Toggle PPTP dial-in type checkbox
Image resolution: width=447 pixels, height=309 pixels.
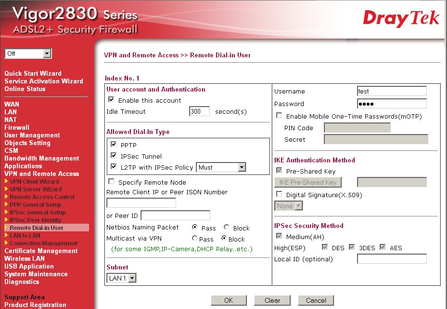pyautogui.click(x=114, y=144)
